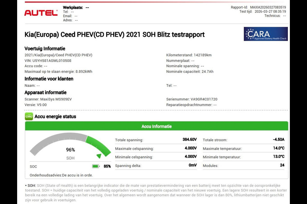Click the Scanner MaxiSys MS909EV entry
This screenshot has height=204, width=307.
coord(48,99)
